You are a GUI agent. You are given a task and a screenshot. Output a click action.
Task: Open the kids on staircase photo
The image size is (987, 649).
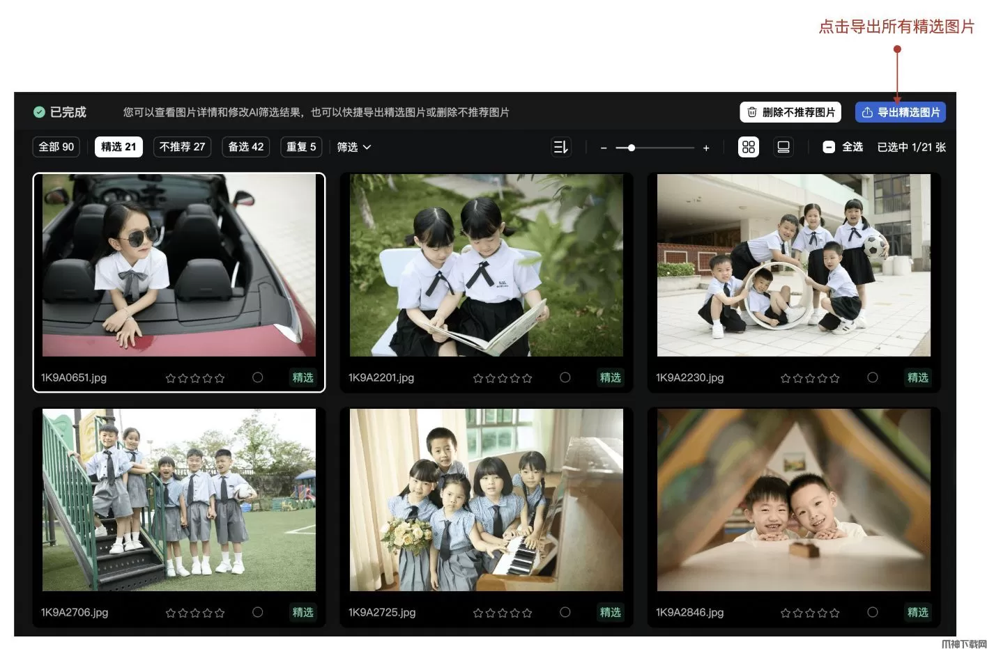(179, 500)
